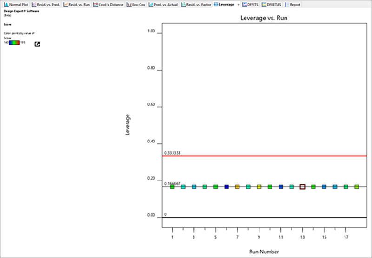Select the data point at run 17
372x258 pixels.
point(346,187)
